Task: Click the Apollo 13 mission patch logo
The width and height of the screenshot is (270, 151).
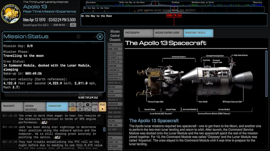Action: pyautogui.click(x=11, y=14)
